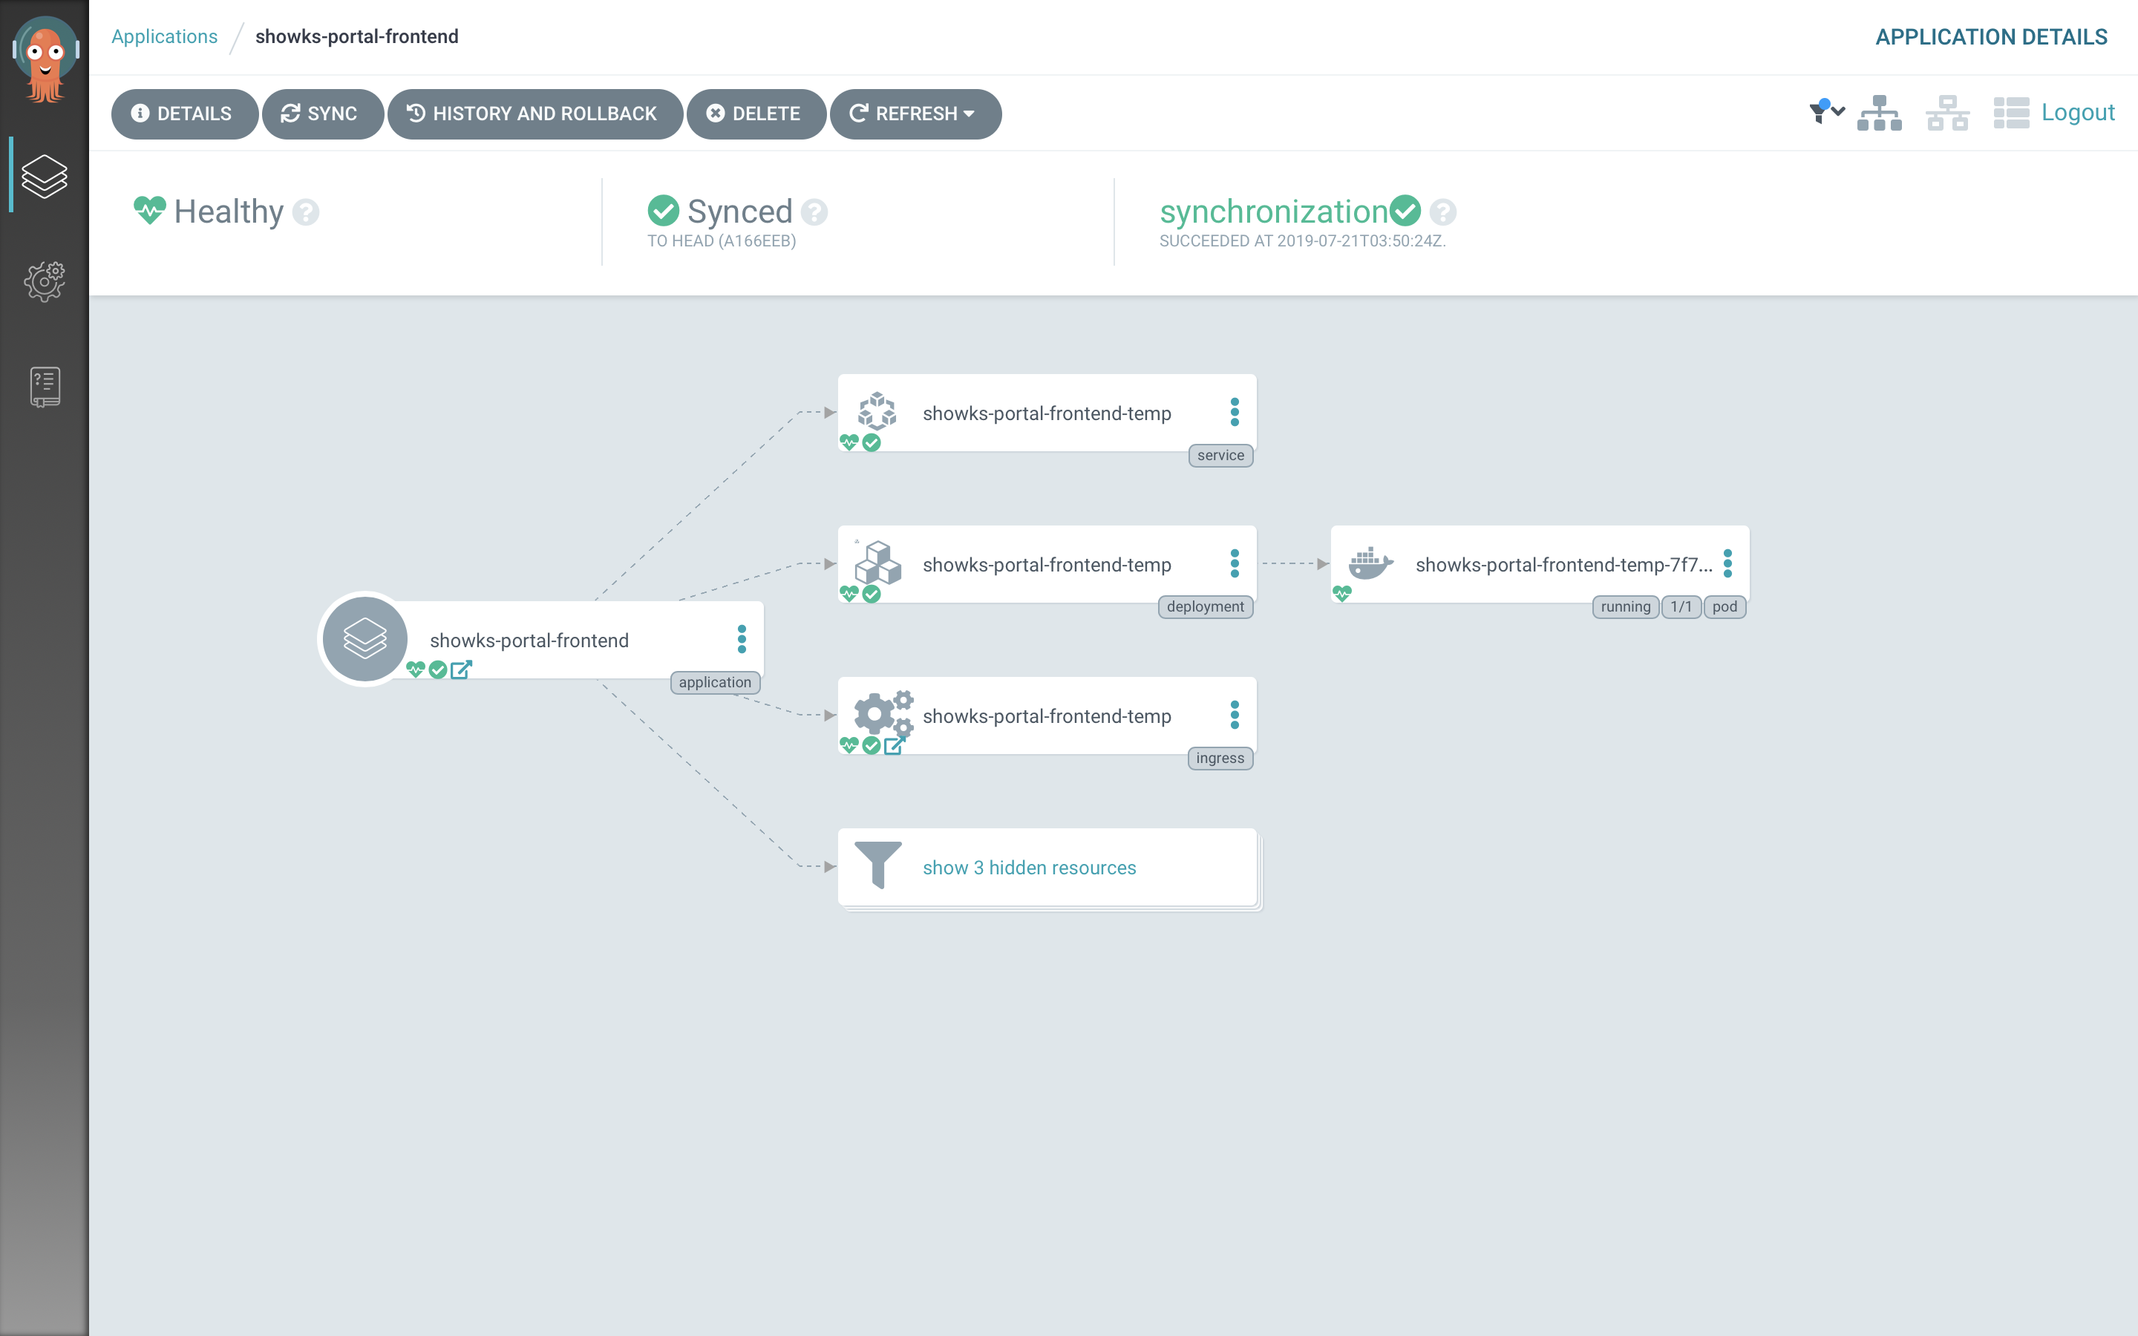
Task: Click help icon beside Synced status
Action: (x=814, y=212)
